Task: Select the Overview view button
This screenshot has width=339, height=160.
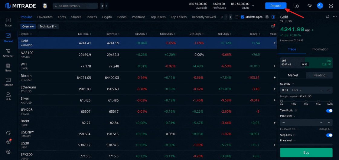Action: click(28, 27)
